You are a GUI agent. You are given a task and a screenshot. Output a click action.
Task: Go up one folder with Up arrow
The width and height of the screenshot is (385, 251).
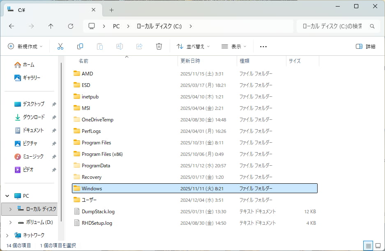(51, 26)
